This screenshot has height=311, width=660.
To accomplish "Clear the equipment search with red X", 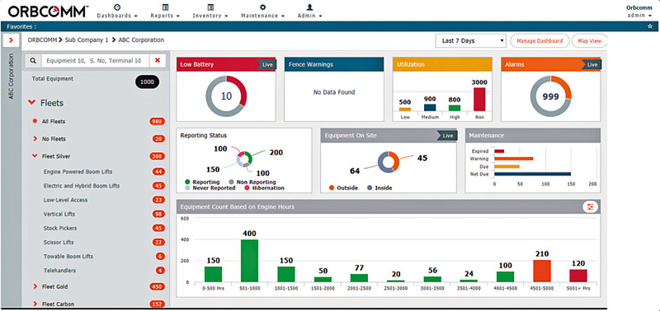I will 157,61.
